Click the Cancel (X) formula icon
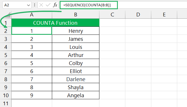187x107 pixels. 41,5
